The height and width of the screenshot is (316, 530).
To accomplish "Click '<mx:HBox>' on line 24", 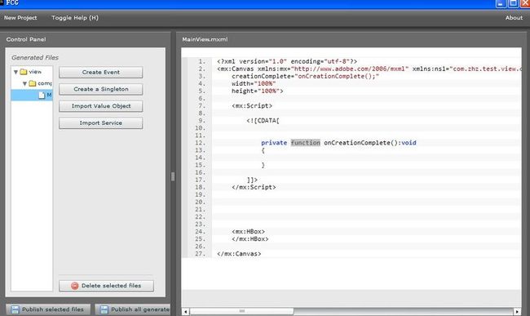I will click(x=248, y=231).
